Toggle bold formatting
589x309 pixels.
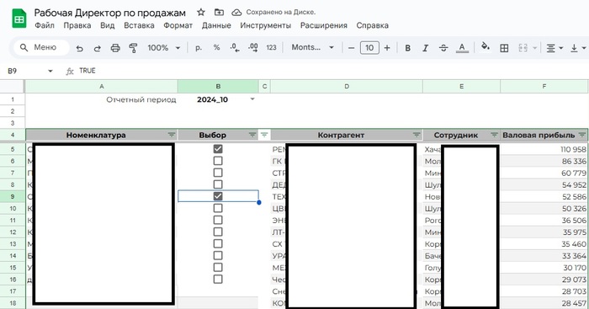(x=407, y=48)
